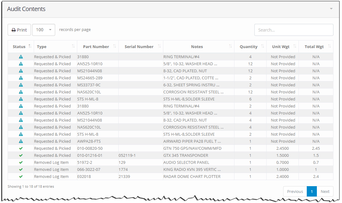Click part number 066-3022-07
The height and width of the screenshot is (203, 342).
coord(89,169)
